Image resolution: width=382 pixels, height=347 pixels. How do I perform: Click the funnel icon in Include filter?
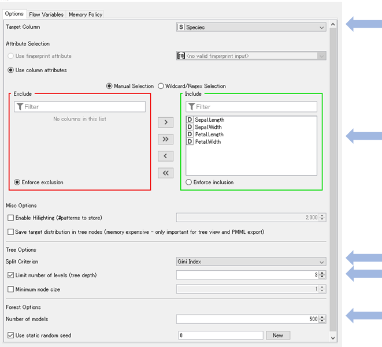pos(191,107)
